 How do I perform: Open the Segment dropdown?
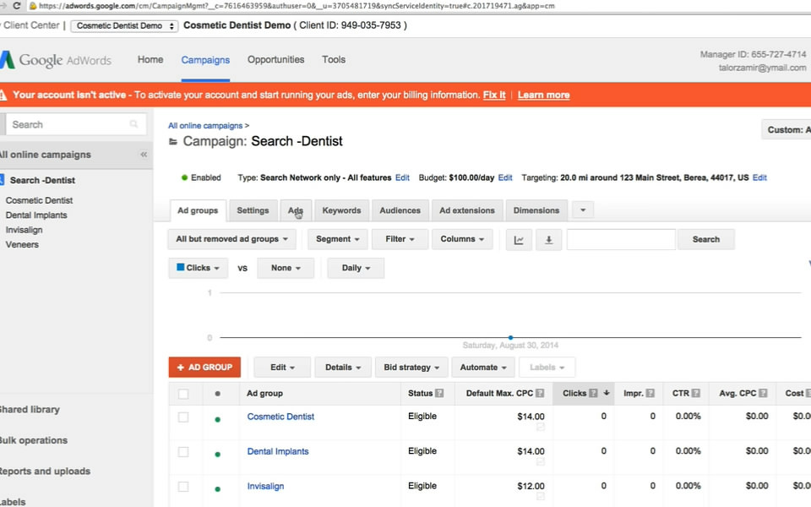(337, 239)
